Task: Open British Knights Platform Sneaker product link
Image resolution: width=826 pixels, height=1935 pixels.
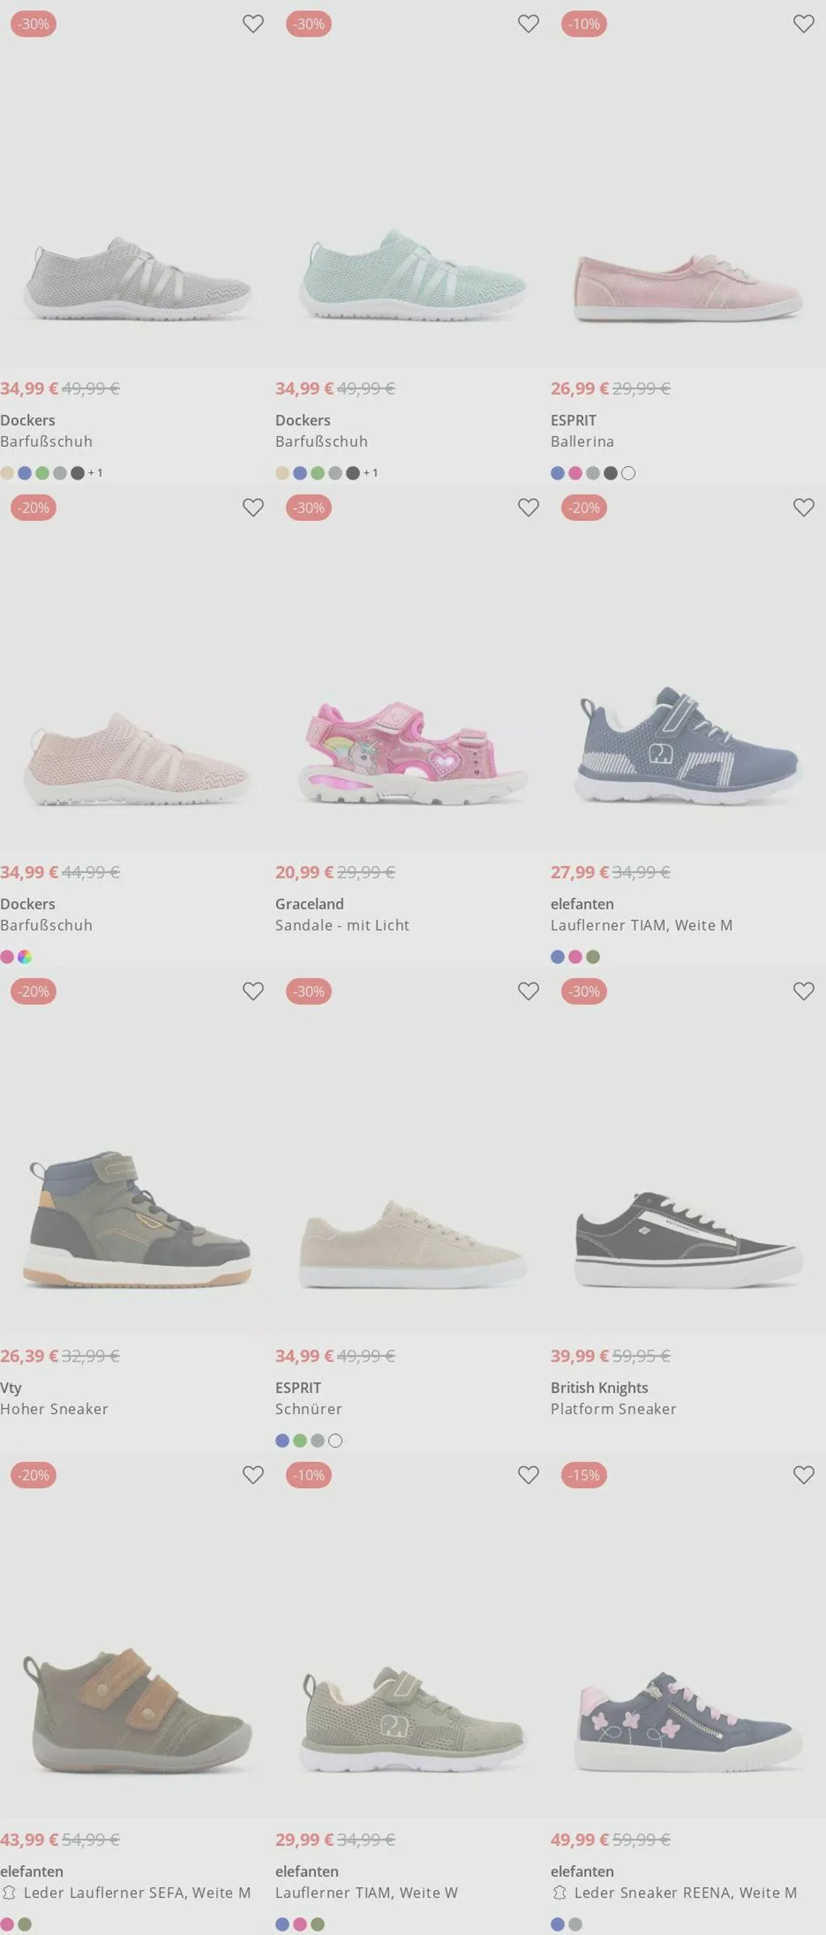Action: (613, 1398)
